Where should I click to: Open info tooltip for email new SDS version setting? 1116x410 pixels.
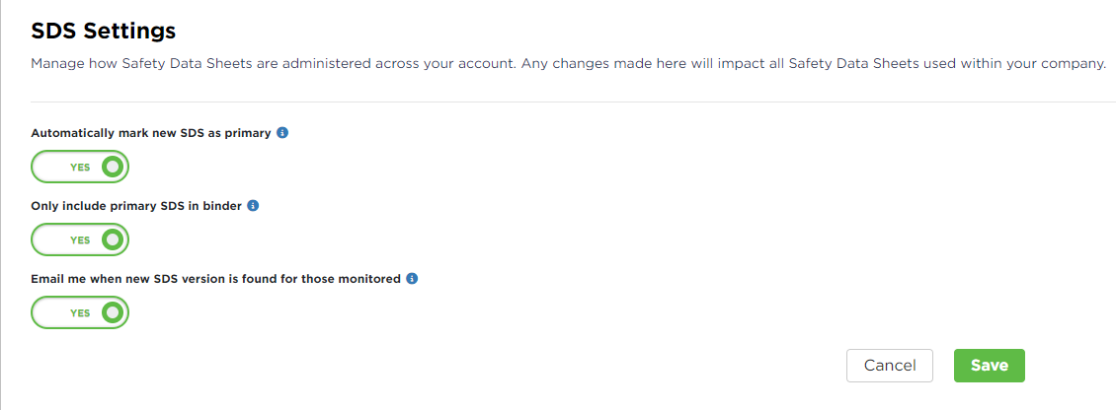(412, 279)
